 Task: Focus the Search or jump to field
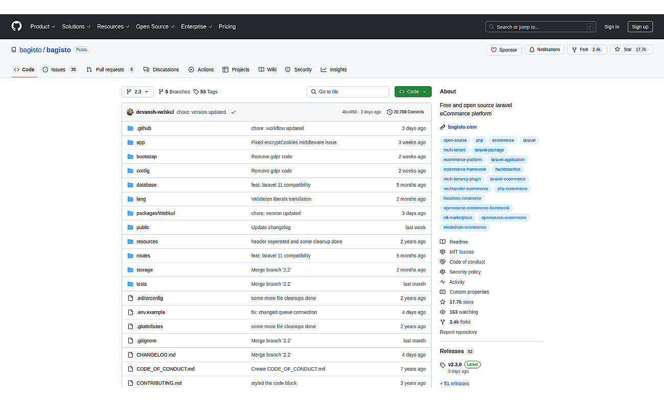[540, 27]
